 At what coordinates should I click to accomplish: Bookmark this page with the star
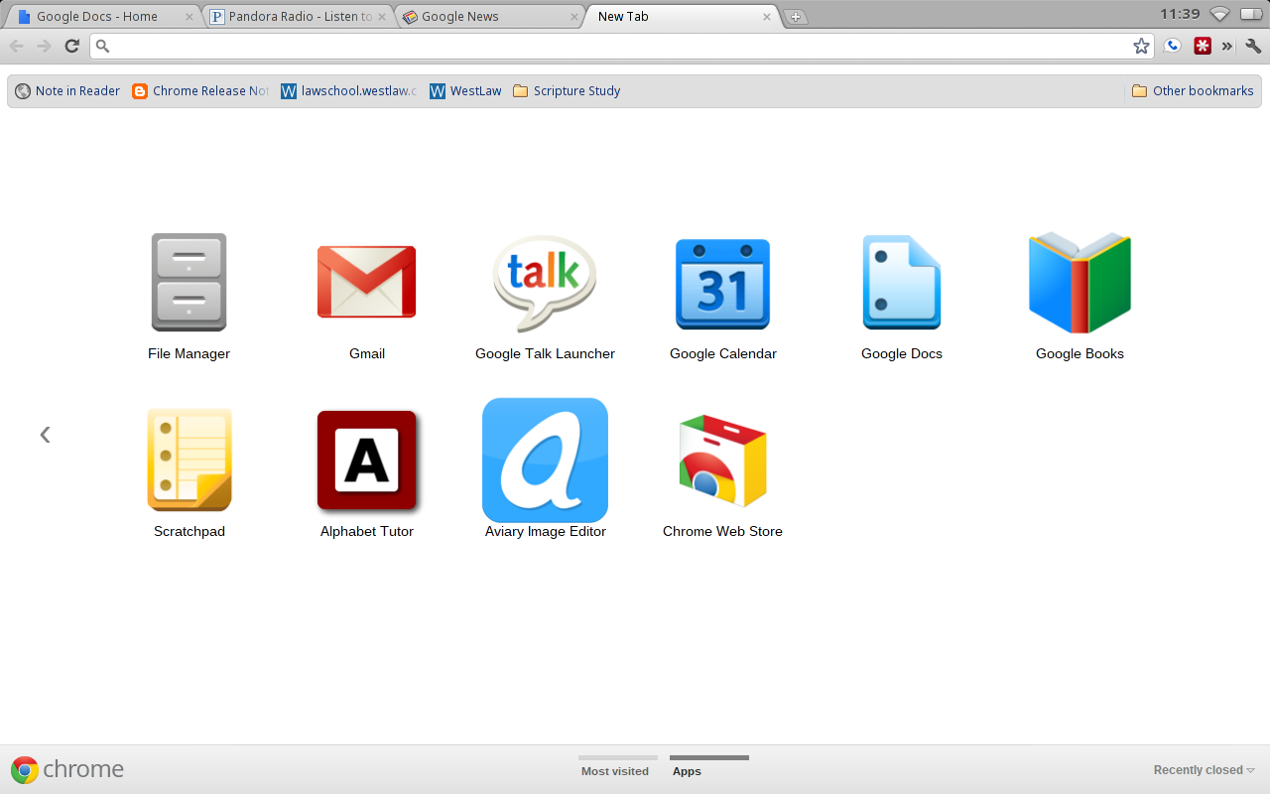pyautogui.click(x=1141, y=46)
